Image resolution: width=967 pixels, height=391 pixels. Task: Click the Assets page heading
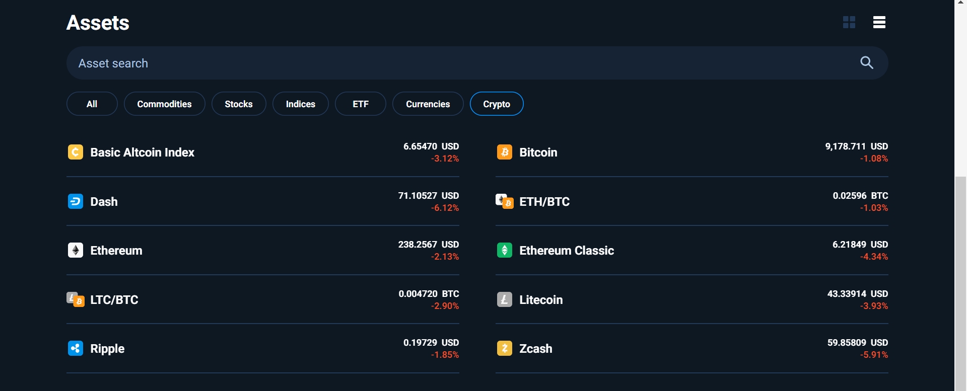[x=98, y=23]
